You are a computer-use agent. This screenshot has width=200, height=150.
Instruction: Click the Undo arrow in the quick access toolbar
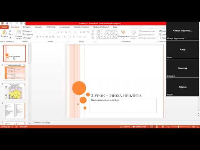(11, 23)
